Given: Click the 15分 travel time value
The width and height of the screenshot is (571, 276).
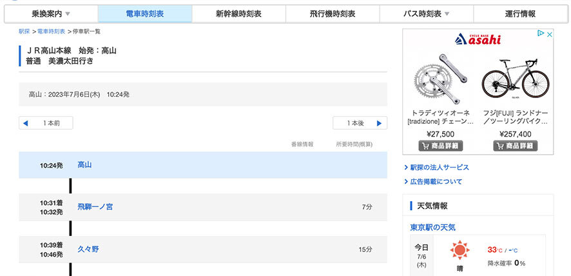Looking at the screenshot, I should click(x=365, y=250).
